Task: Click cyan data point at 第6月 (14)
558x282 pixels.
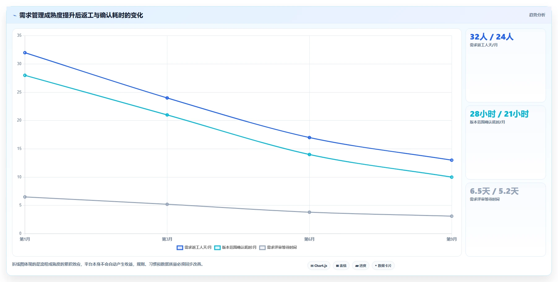Action: pos(309,155)
